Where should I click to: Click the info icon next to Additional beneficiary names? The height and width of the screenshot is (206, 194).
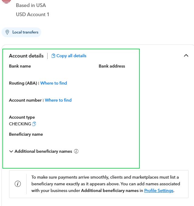point(76,151)
